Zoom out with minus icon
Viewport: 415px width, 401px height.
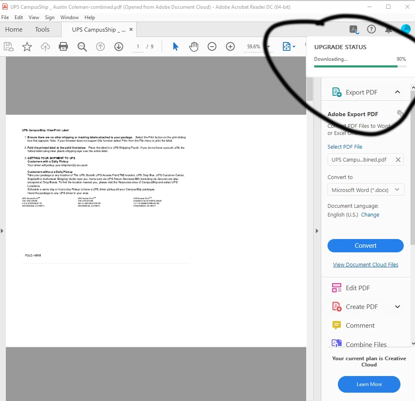tap(212, 47)
